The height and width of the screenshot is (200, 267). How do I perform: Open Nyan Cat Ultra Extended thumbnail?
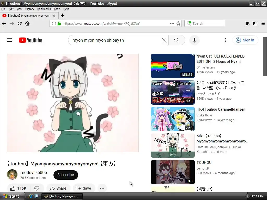tap(173, 66)
